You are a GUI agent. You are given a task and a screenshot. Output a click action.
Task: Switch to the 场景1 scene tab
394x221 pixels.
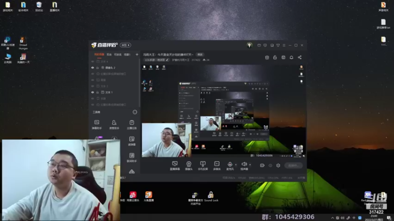127,55
